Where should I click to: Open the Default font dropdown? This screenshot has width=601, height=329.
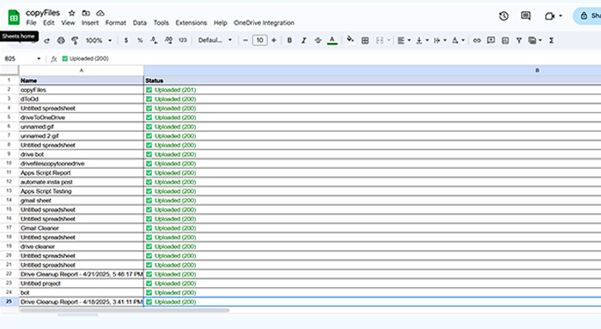point(215,40)
